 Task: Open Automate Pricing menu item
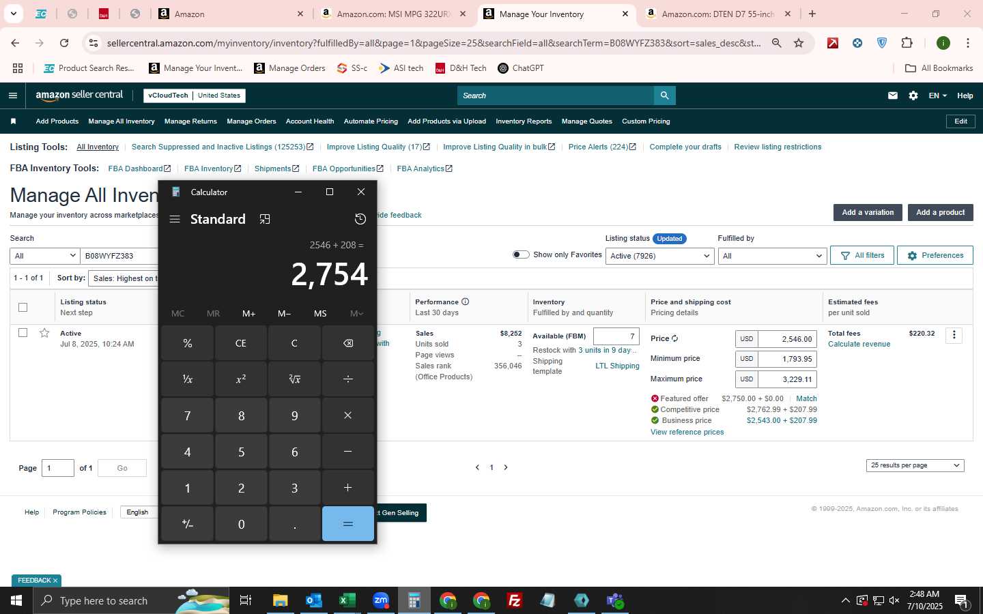(x=371, y=121)
